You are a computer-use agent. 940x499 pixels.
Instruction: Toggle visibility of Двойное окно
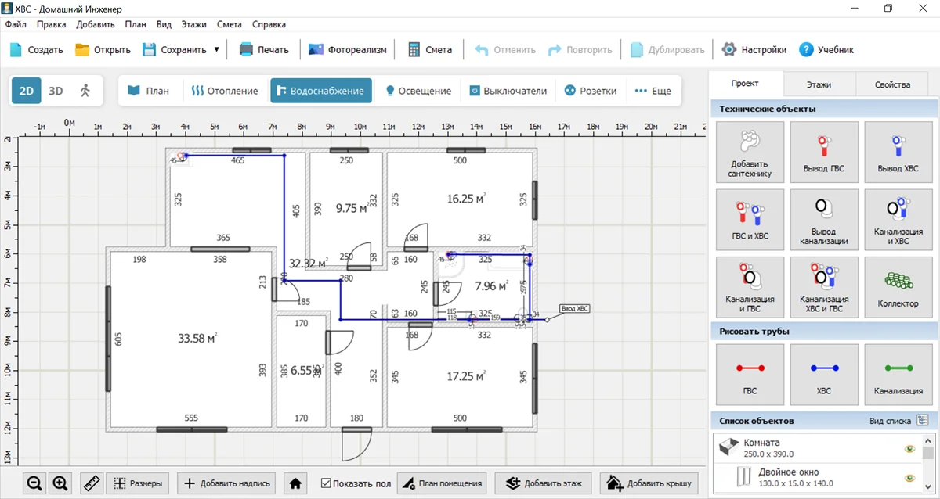pyautogui.click(x=909, y=478)
